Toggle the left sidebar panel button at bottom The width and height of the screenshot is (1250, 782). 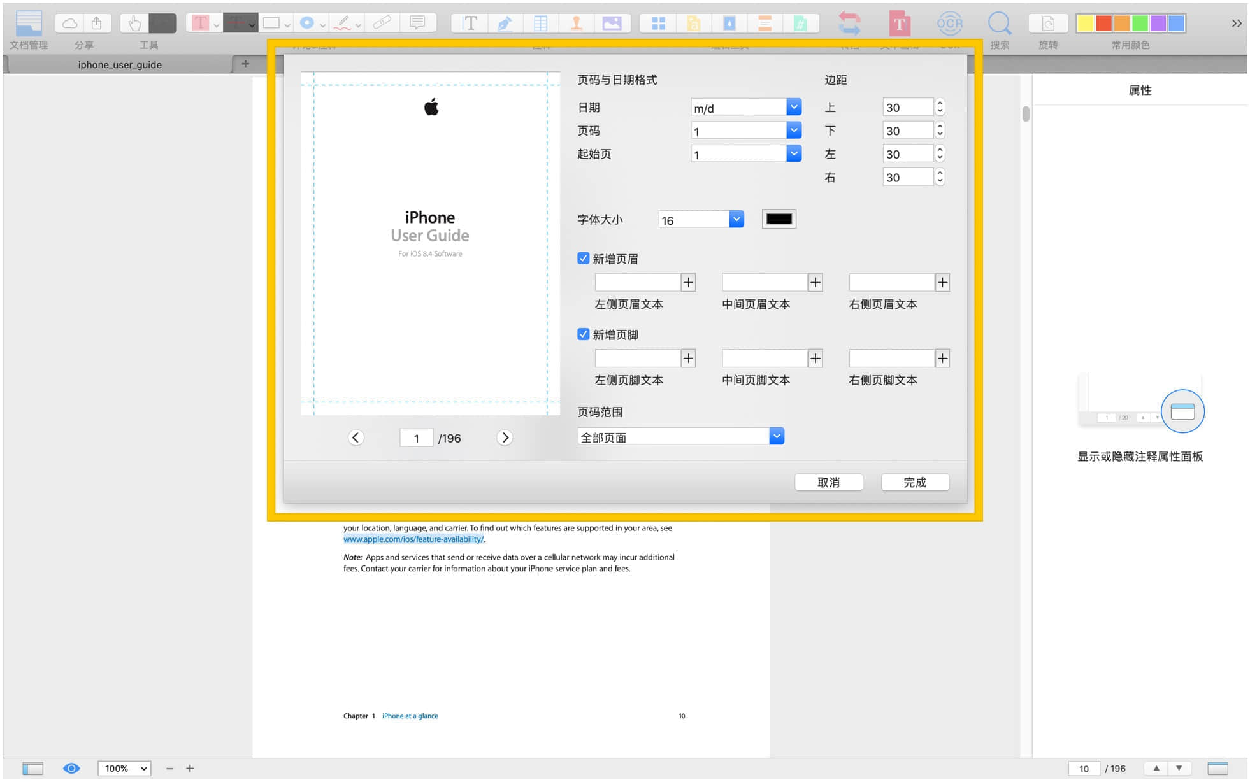pyautogui.click(x=32, y=768)
